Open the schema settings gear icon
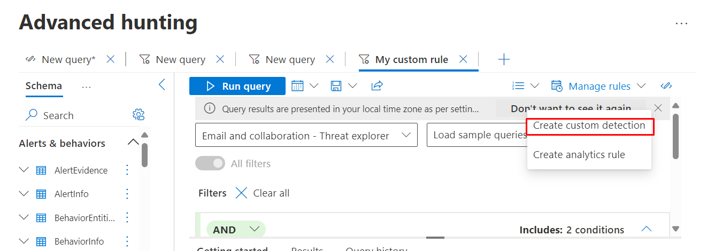Viewport: 707px width, 251px height. tap(139, 115)
